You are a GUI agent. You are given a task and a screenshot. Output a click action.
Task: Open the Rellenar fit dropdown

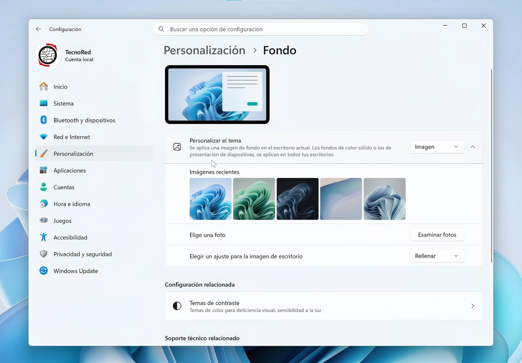(x=437, y=256)
